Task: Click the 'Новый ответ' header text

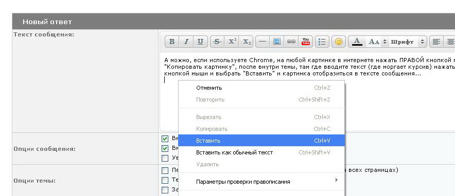Action: pos(47,22)
